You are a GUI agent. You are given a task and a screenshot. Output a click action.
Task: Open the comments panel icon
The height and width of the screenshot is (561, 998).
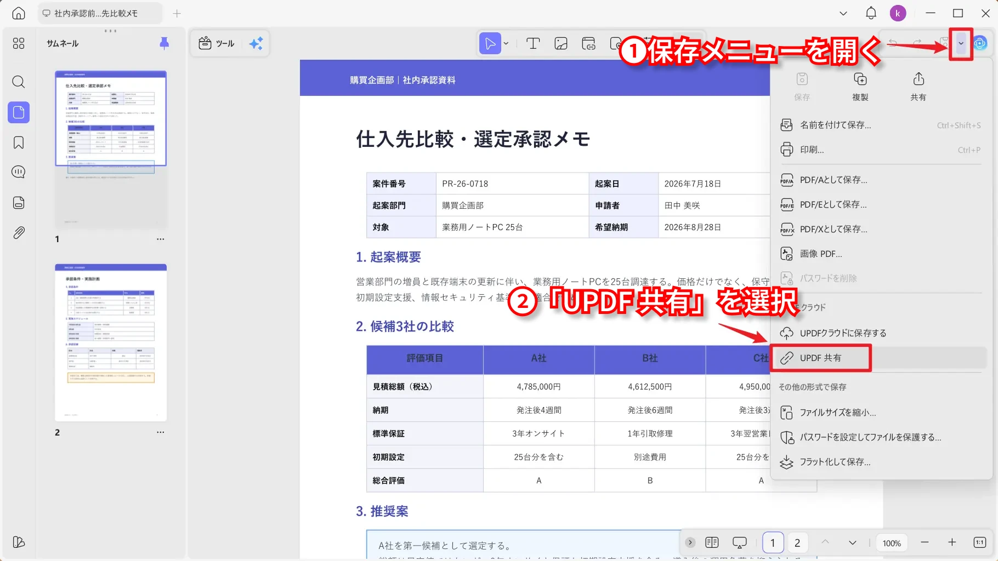[19, 172]
